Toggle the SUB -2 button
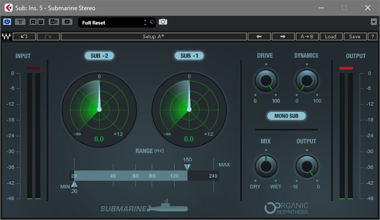 pyautogui.click(x=100, y=56)
